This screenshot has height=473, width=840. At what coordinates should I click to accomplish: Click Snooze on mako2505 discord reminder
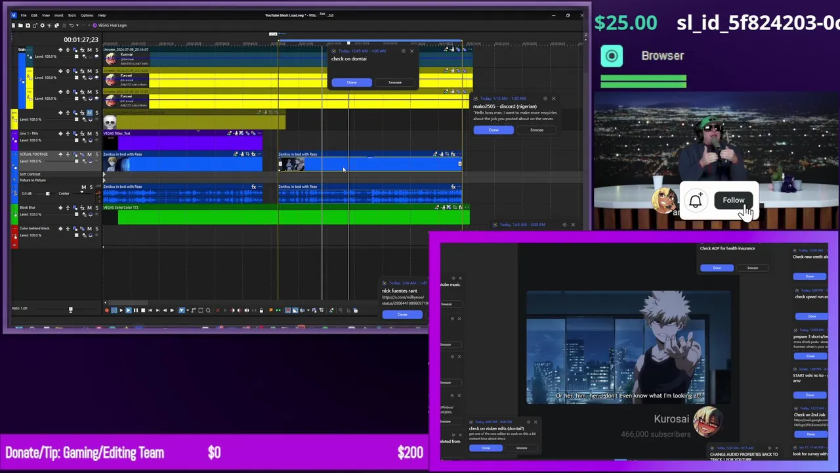(x=536, y=129)
